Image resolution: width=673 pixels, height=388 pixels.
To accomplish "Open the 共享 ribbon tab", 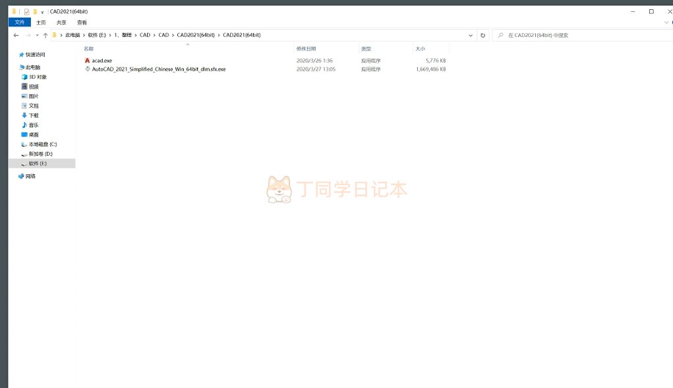I will pyautogui.click(x=61, y=22).
